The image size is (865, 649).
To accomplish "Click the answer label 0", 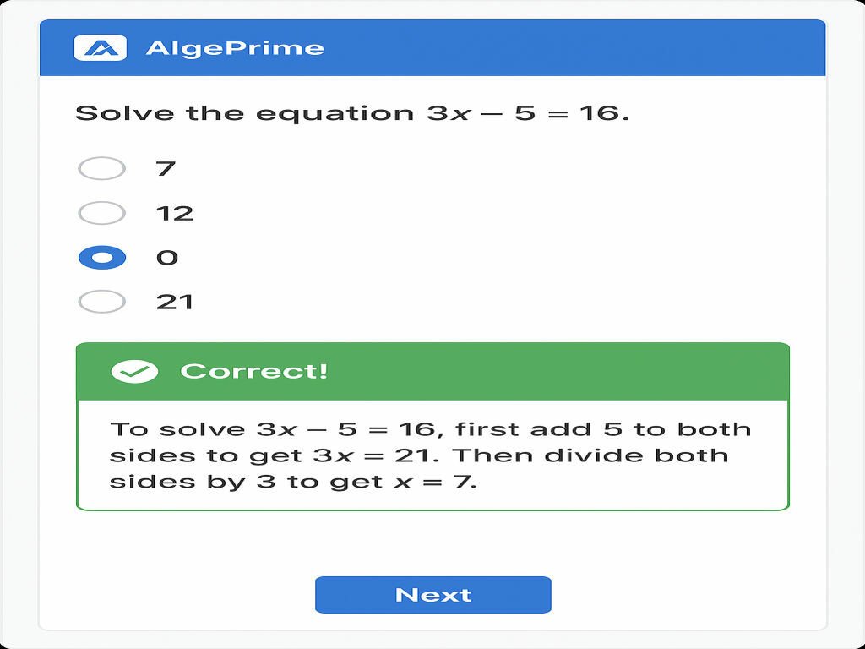I will pos(167,257).
